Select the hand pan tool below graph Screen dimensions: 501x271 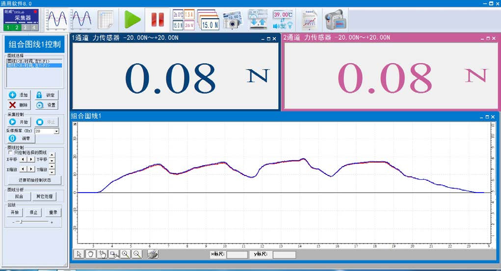tap(90, 254)
